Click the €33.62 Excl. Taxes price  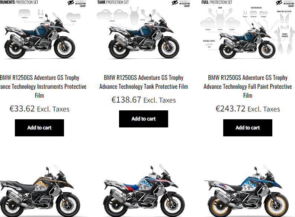39,109
